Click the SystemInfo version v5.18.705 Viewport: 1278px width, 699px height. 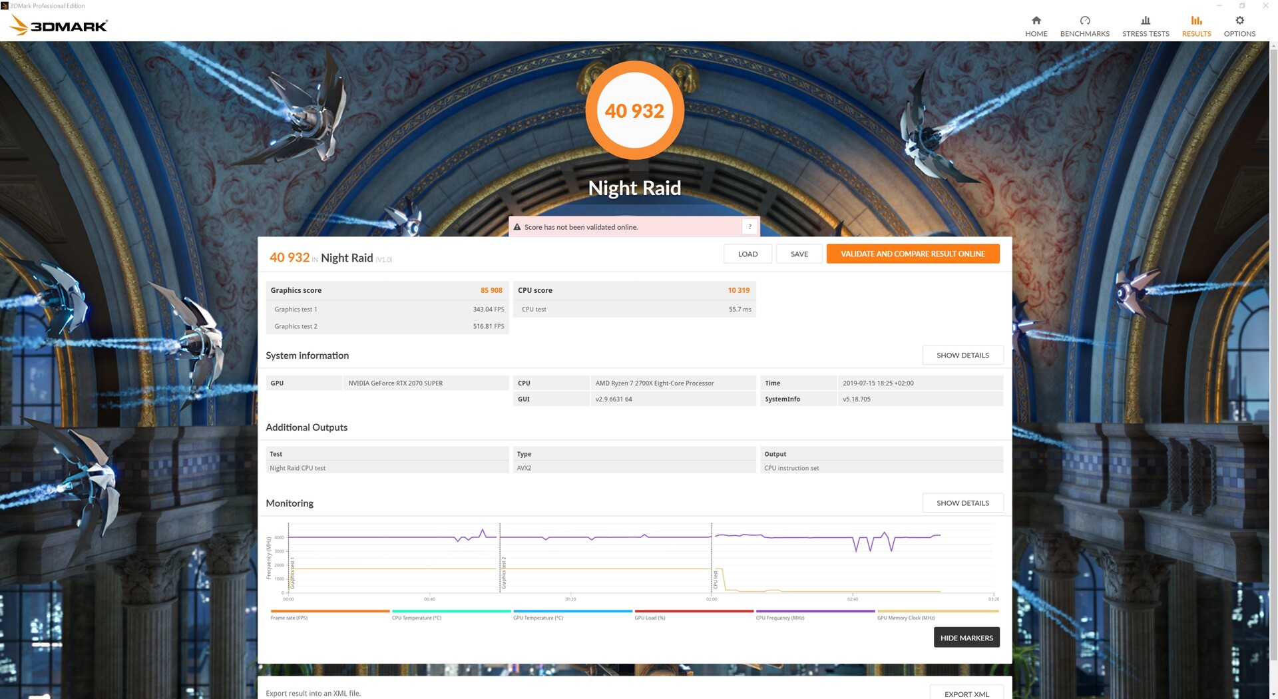click(x=920, y=399)
